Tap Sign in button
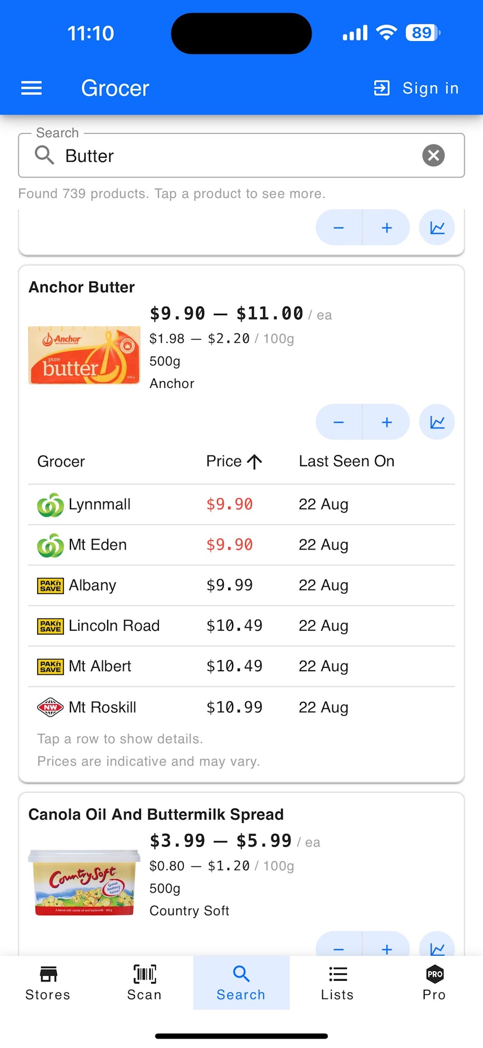 [416, 88]
